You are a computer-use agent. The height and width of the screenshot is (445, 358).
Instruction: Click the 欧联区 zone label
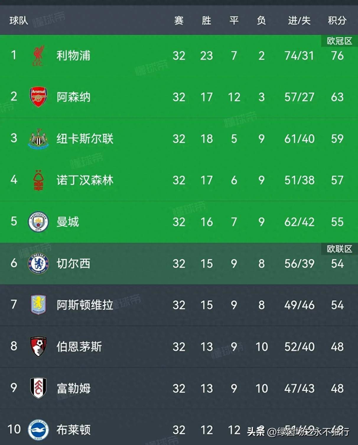click(339, 249)
